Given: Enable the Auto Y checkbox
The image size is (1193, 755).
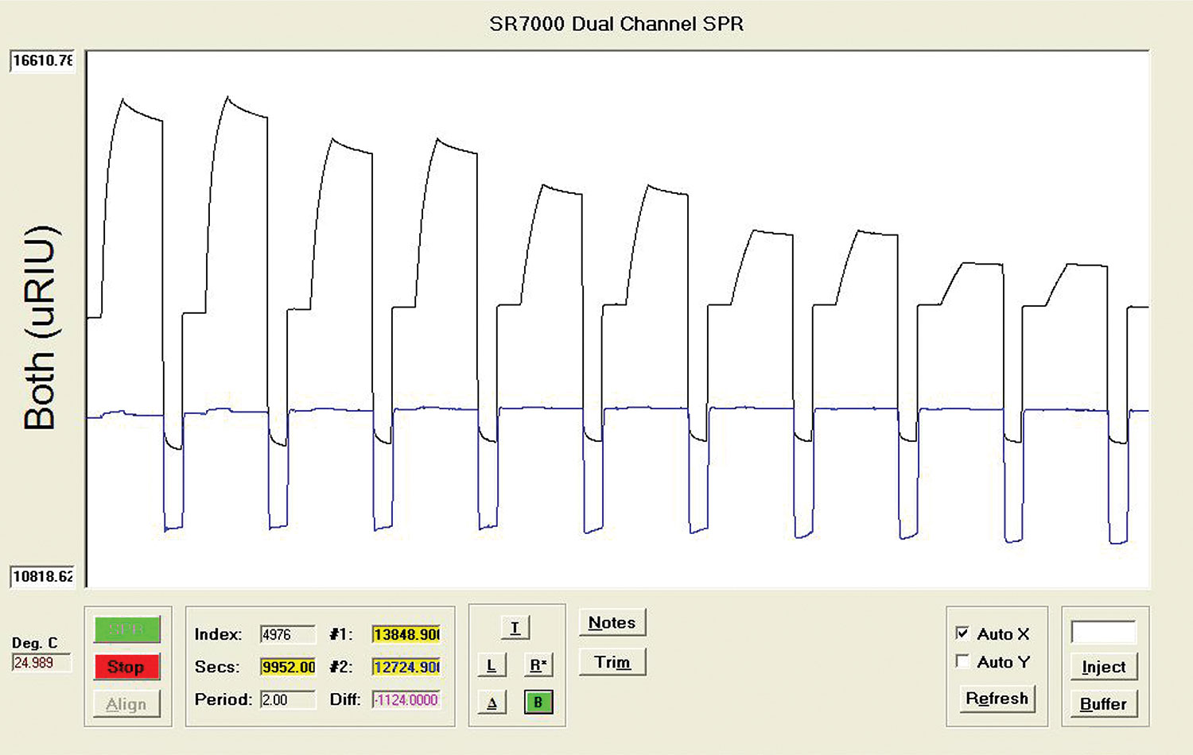Looking at the screenshot, I should coord(962,661).
